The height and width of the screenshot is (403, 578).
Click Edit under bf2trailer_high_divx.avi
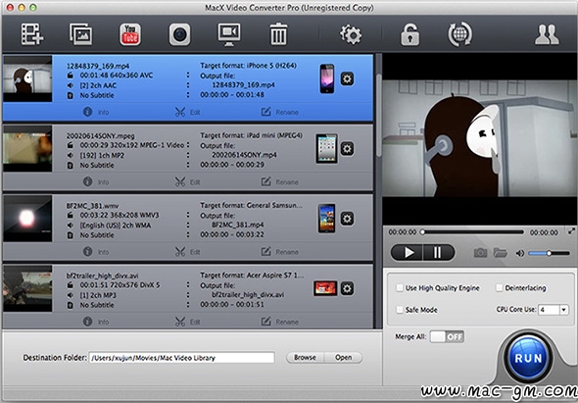tap(188, 322)
